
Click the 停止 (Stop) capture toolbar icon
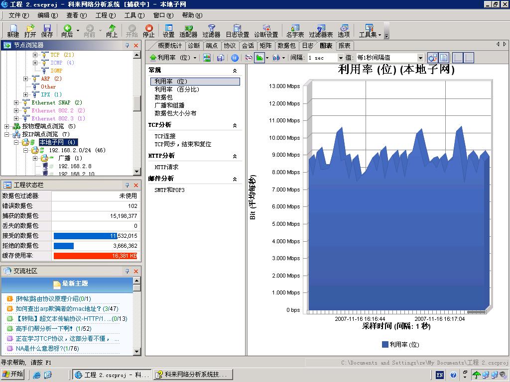click(x=148, y=29)
